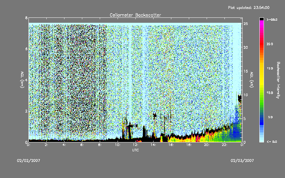The width and height of the screenshot is (285, 178).
Task: Select the '16:' hour tick on time axis
Action: (x=171, y=145)
